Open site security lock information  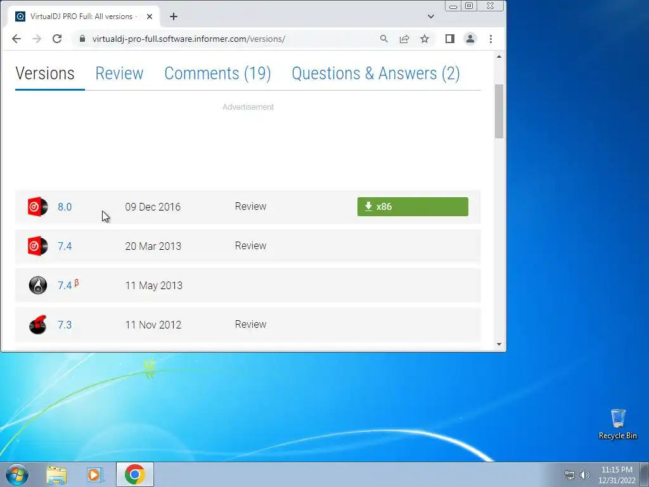pyautogui.click(x=82, y=39)
